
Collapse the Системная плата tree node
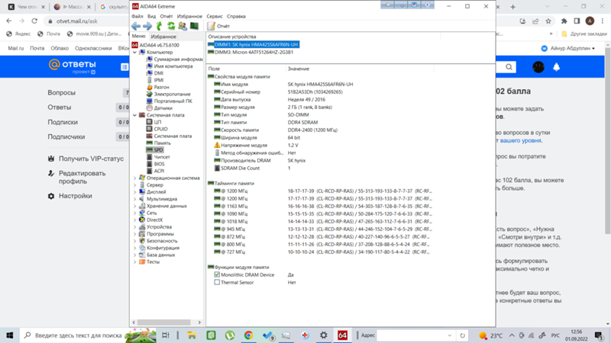tap(135, 115)
